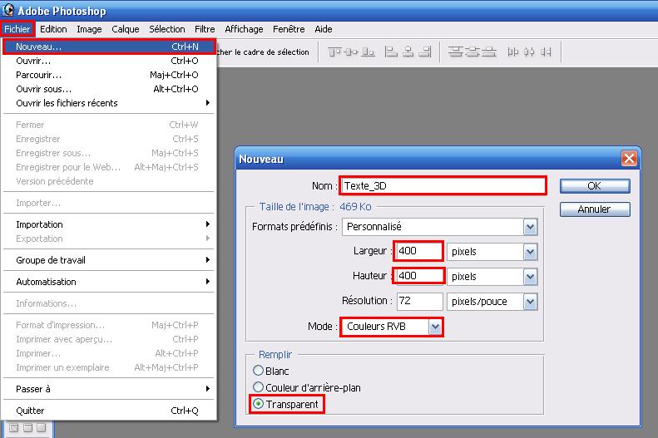Click the distribute horizontal centers icon
Image resolution: width=658 pixels, height=438 pixels.
(x=529, y=52)
